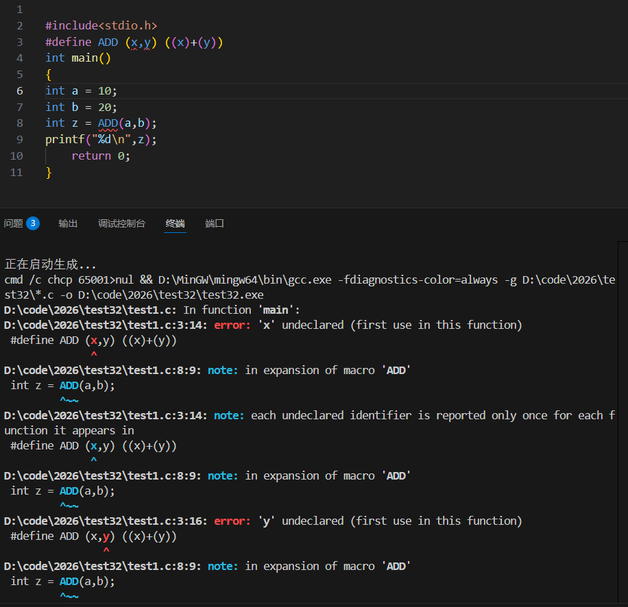Click line number 3 in the gutter
This screenshot has width=628, height=607.
[x=20, y=42]
